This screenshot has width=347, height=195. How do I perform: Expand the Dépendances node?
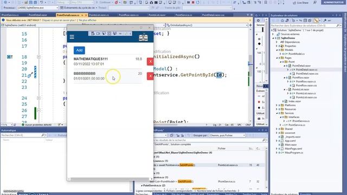coord(277,42)
